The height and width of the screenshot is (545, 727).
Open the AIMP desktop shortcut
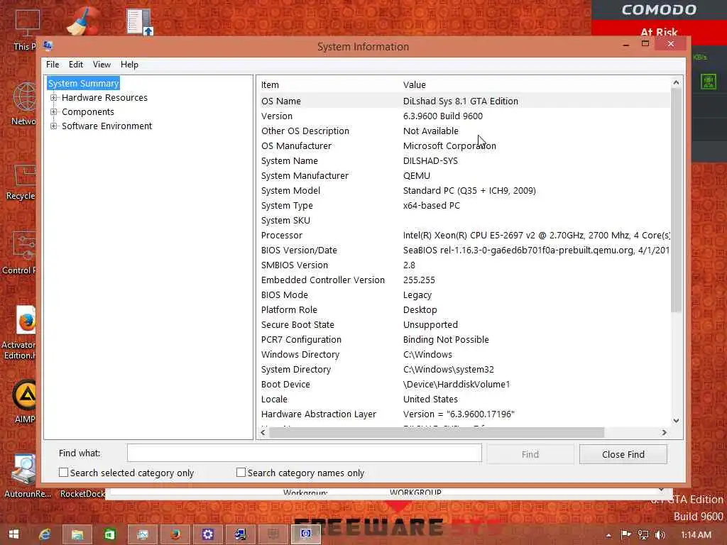click(25, 402)
